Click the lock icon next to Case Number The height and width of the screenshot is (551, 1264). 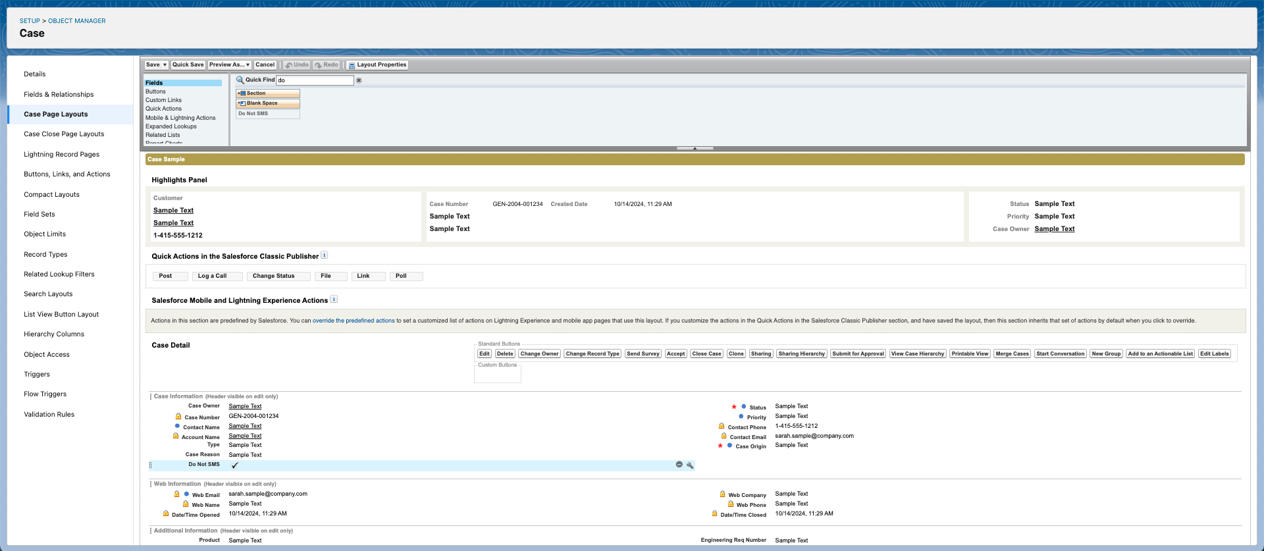coord(178,416)
